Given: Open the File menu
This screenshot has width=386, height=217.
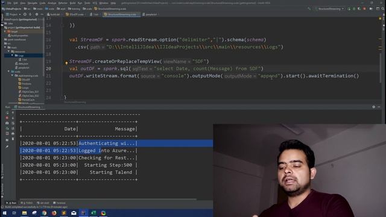Looking at the screenshot, I should point(9,3).
